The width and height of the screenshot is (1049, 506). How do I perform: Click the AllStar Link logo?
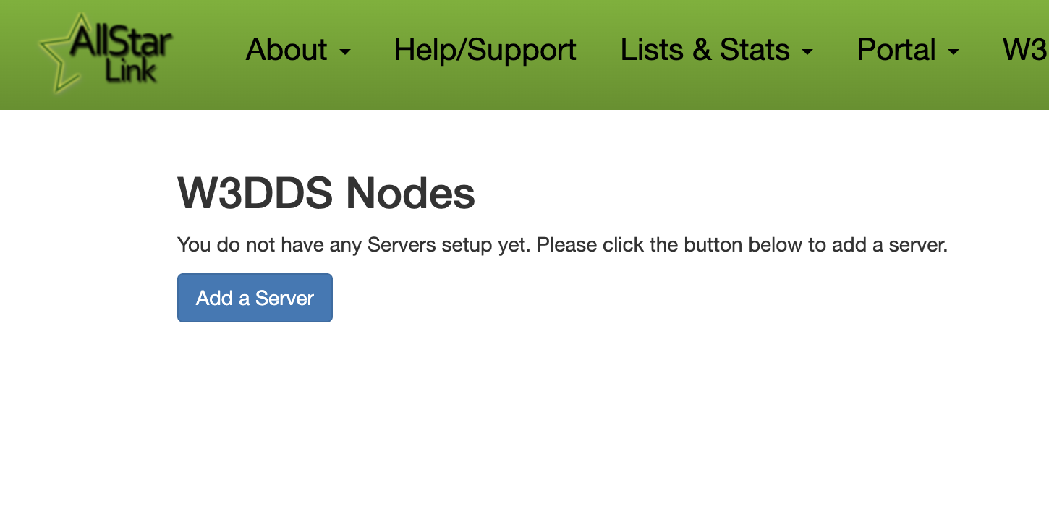106,52
